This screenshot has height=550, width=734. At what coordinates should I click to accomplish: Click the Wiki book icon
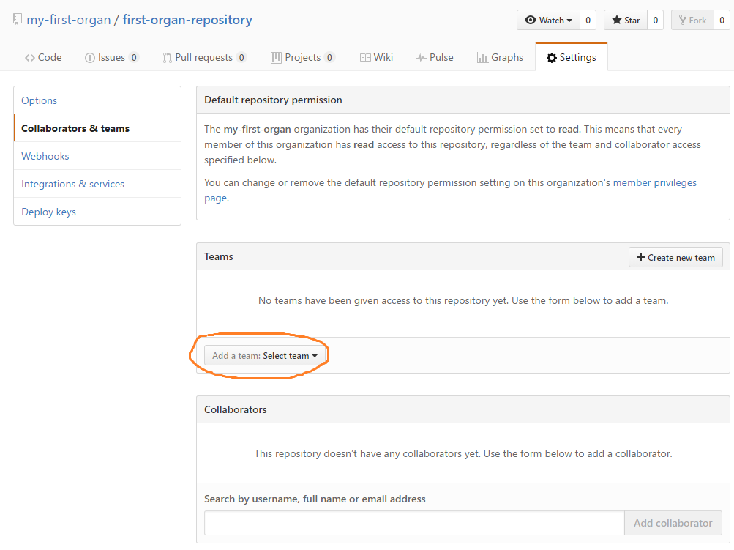point(365,58)
